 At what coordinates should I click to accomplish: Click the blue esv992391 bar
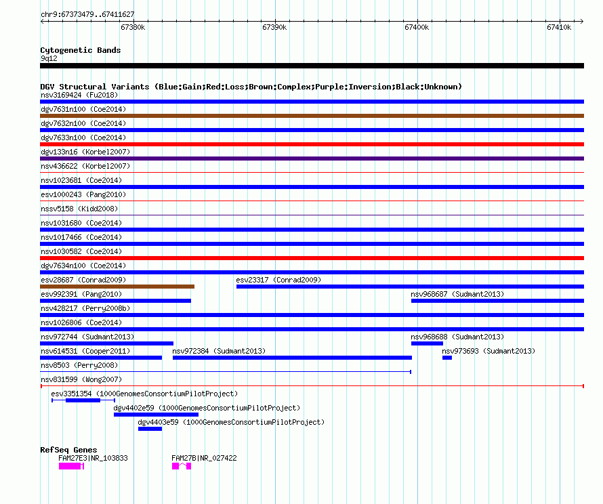[x=115, y=301]
